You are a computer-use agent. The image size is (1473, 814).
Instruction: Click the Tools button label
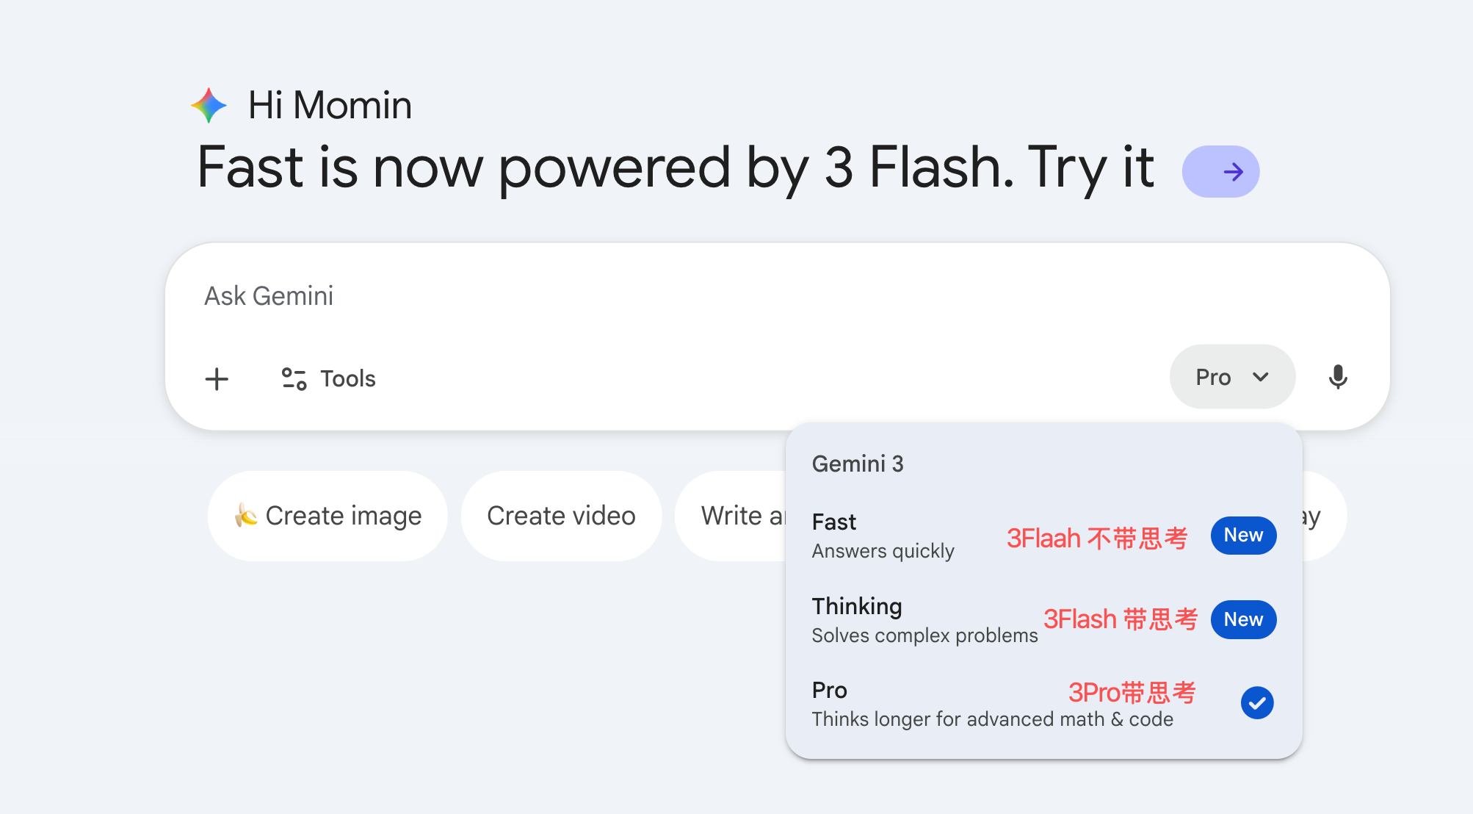click(x=348, y=379)
